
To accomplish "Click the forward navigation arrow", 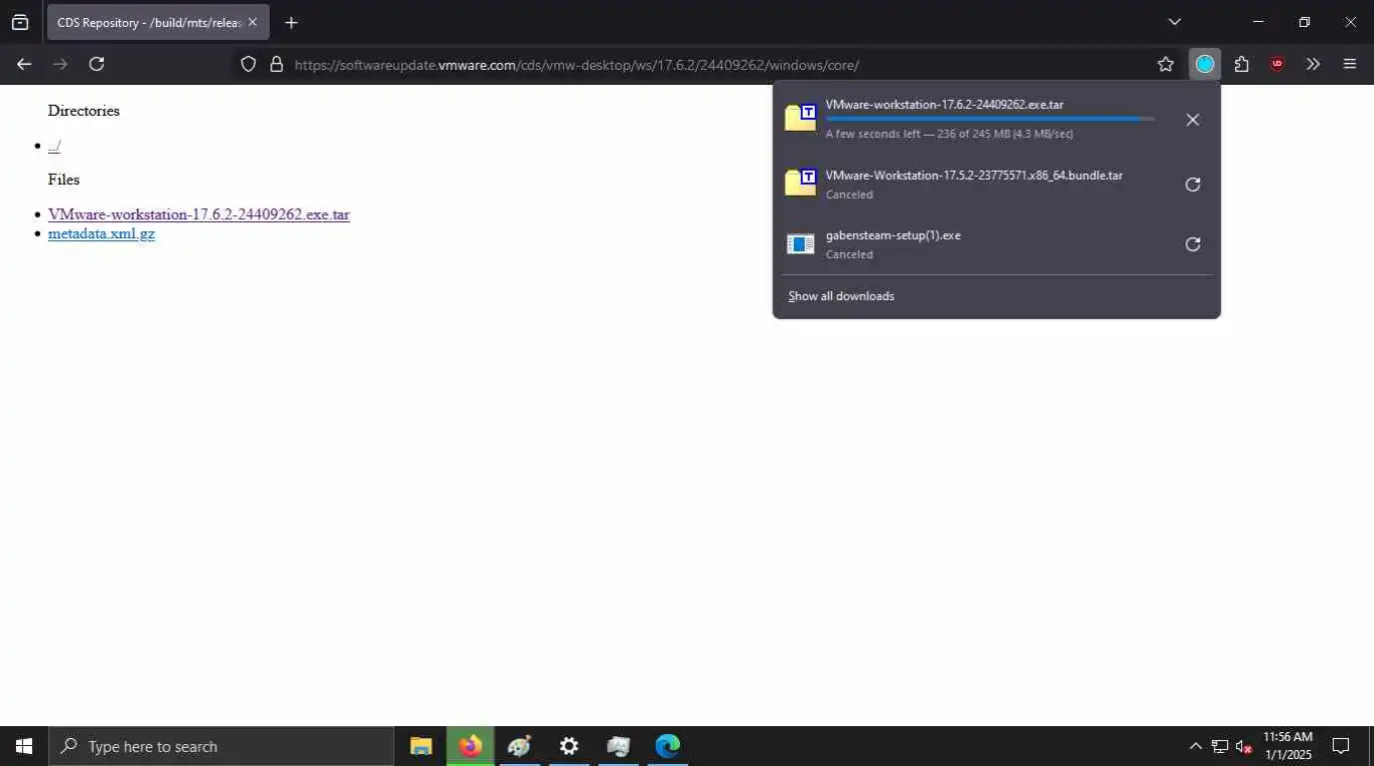I will click(60, 64).
